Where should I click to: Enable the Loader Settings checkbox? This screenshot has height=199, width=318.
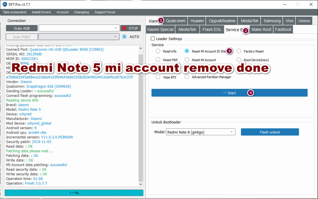pyautogui.click(x=153, y=39)
